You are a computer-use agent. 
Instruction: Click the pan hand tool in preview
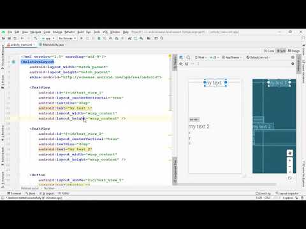(x=290, y=153)
